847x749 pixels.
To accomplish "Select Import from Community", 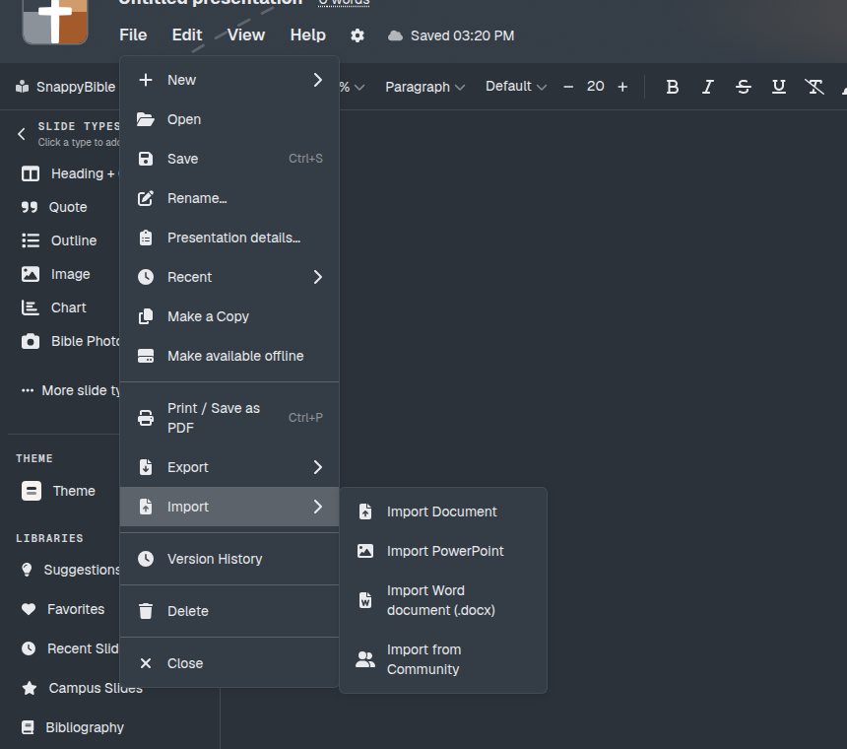I will pos(443,659).
